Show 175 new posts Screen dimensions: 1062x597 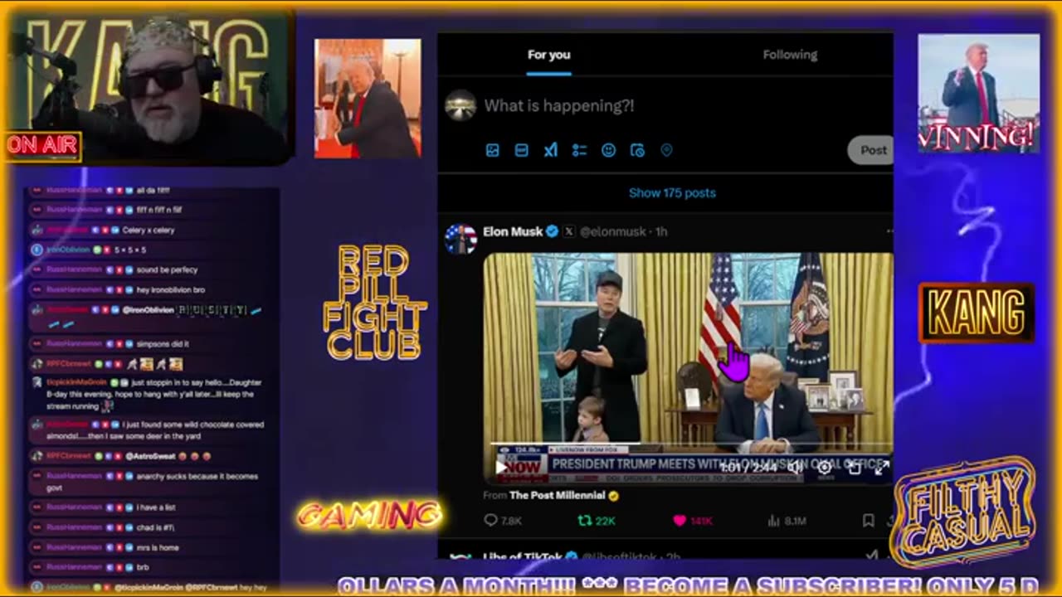coord(671,192)
